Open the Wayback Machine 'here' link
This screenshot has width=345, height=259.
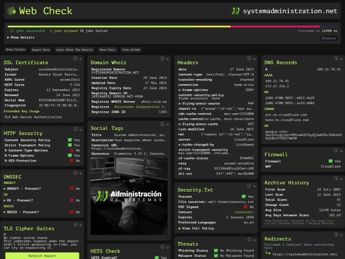[330, 221]
